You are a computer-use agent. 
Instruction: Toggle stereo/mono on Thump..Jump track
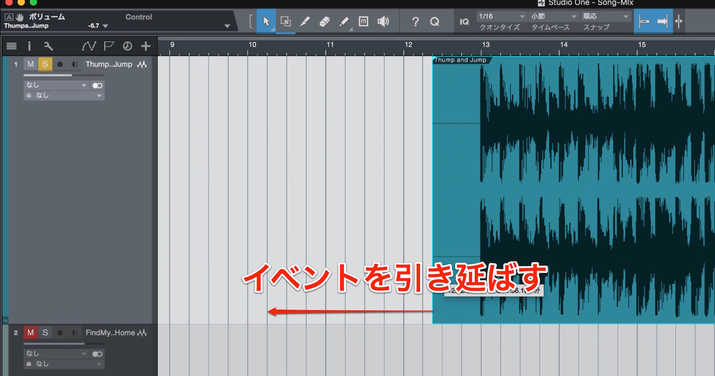click(x=98, y=85)
